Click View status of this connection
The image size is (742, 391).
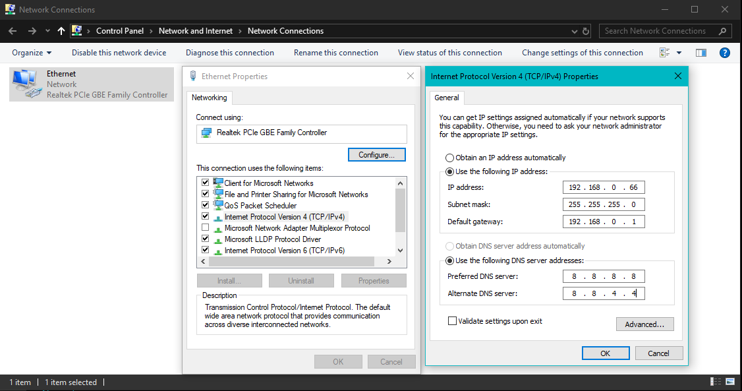[x=449, y=53]
